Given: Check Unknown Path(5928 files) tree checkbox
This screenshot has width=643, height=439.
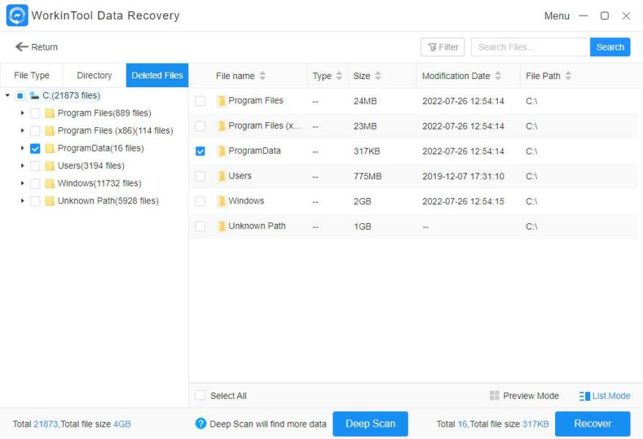Looking at the screenshot, I should [x=35, y=201].
